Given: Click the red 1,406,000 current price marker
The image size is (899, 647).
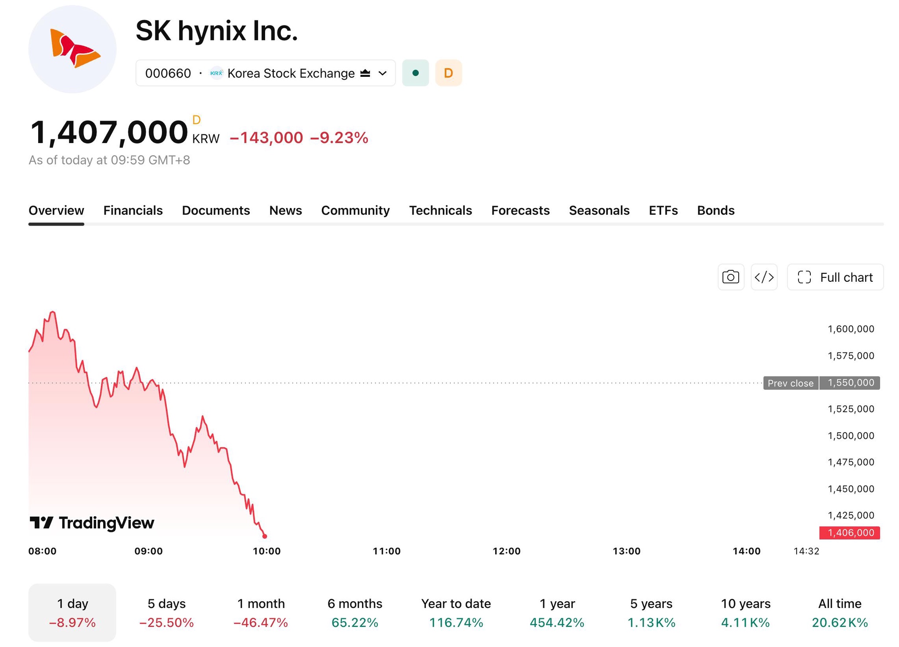Looking at the screenshot, I should tap(849, 533).
